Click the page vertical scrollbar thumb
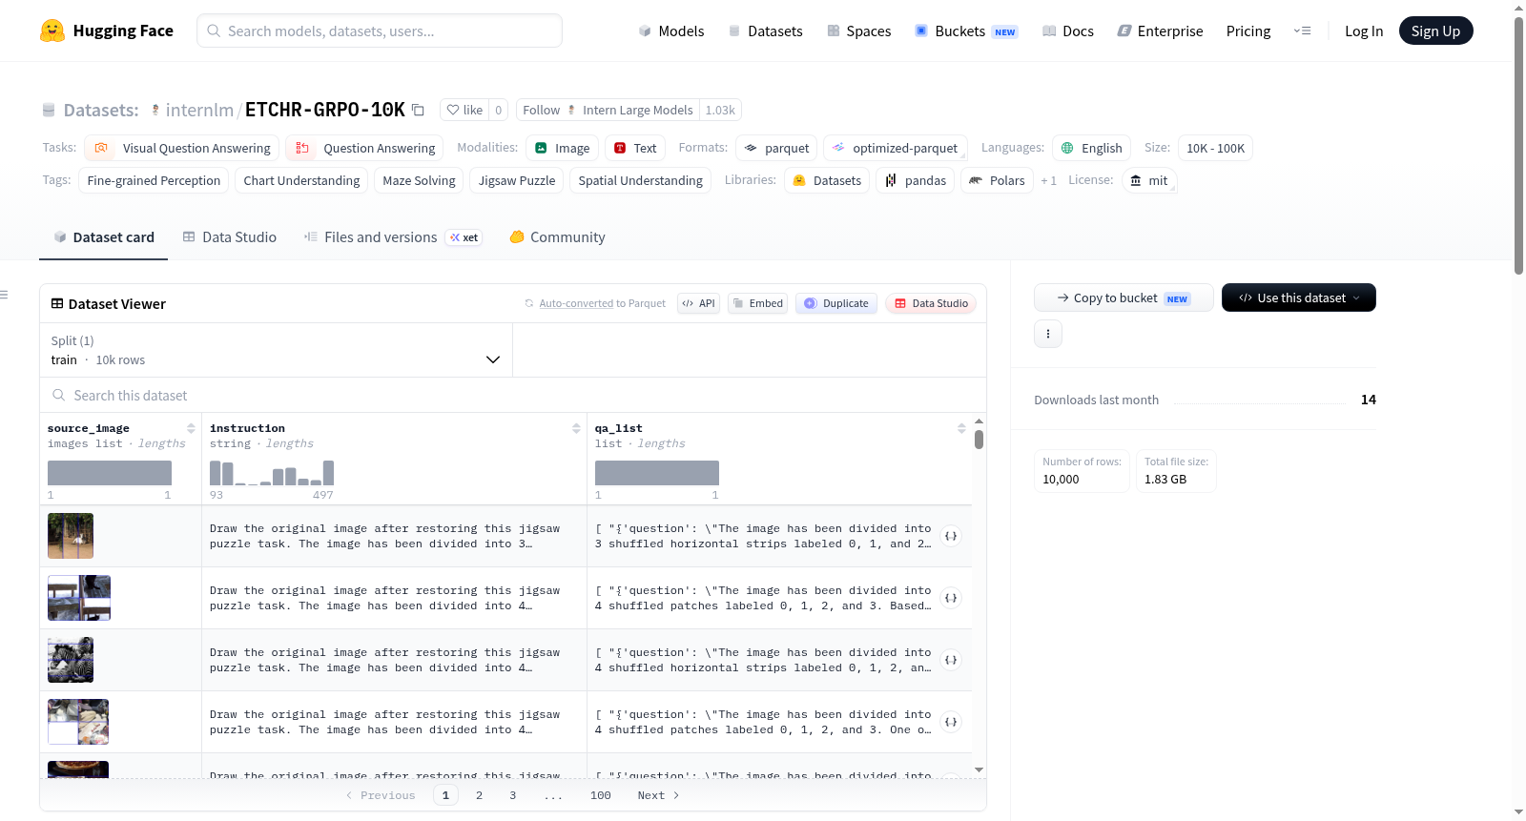This screenshot has width=1526, height=821. pos(1518,145)
